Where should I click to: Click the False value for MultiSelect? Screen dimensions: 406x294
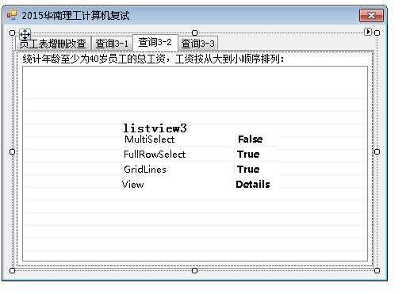[251, 139]
